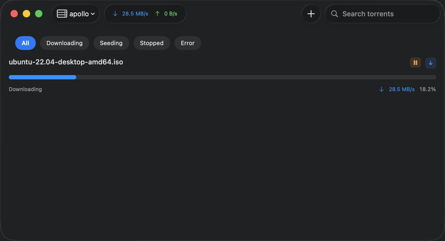Show only Seeding torrents
Image resolution: width=445 pixels, height=241 pixels.
point(111,43)
